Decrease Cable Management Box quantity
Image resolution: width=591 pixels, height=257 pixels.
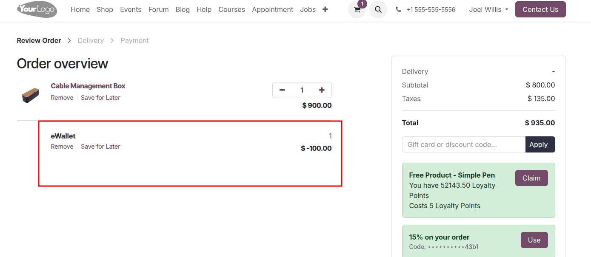coord(282,90)
